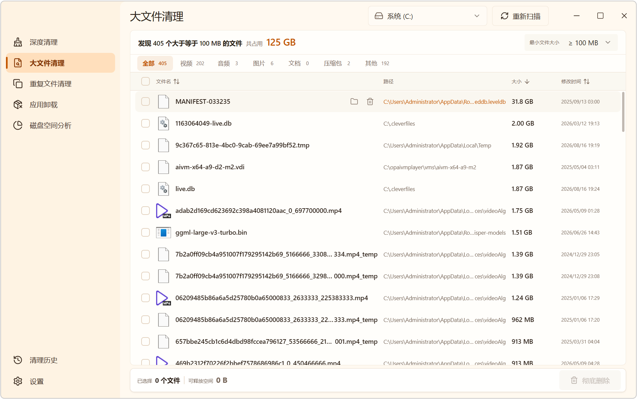Click the file icon of 1163064049-live.db
Screen dimensions: 637x399
point(163,123)
